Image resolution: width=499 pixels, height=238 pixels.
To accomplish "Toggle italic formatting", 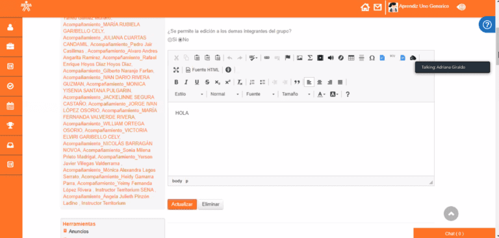I will tap(186, 82).
